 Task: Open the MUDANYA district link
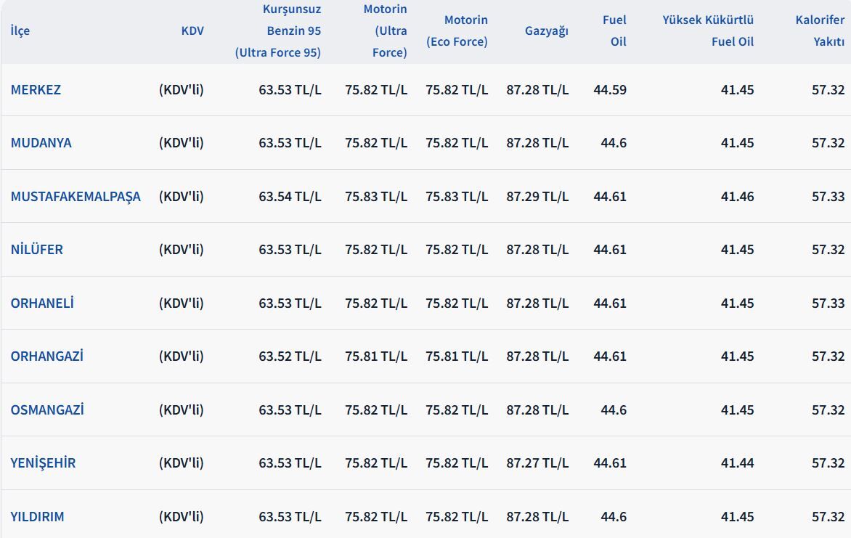point(41,143)
